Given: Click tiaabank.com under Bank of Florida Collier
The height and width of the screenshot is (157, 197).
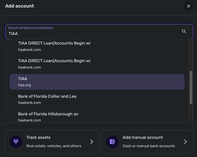Looking at the screenshot, I should click(x=29, y=103).
